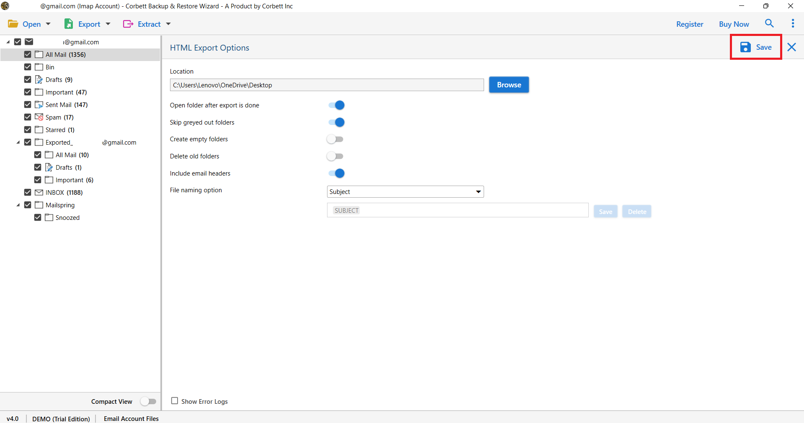Click Email Account Files in status bar
This screenshot has width=804, height=423.
131,418
